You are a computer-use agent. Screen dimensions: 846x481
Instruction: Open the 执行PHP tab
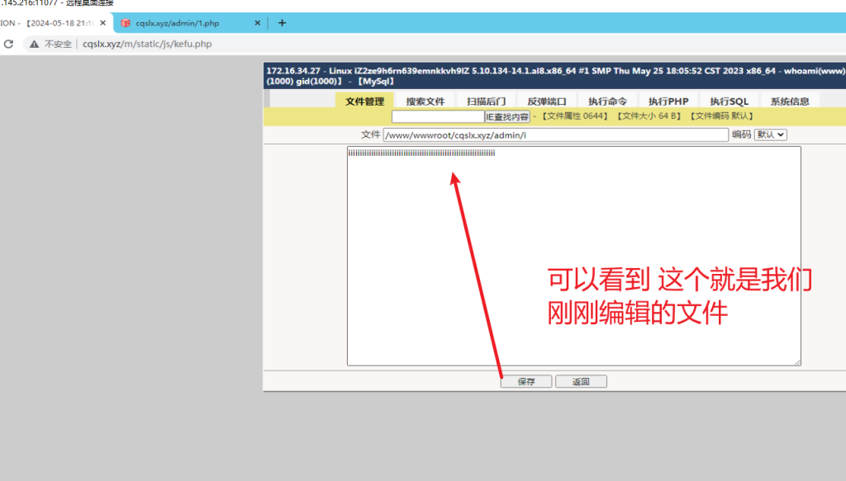click(668, 101)
